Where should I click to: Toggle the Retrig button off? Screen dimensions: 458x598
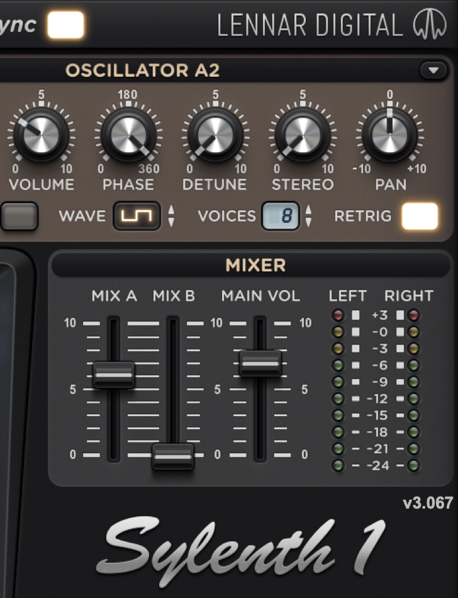(420, 217)
